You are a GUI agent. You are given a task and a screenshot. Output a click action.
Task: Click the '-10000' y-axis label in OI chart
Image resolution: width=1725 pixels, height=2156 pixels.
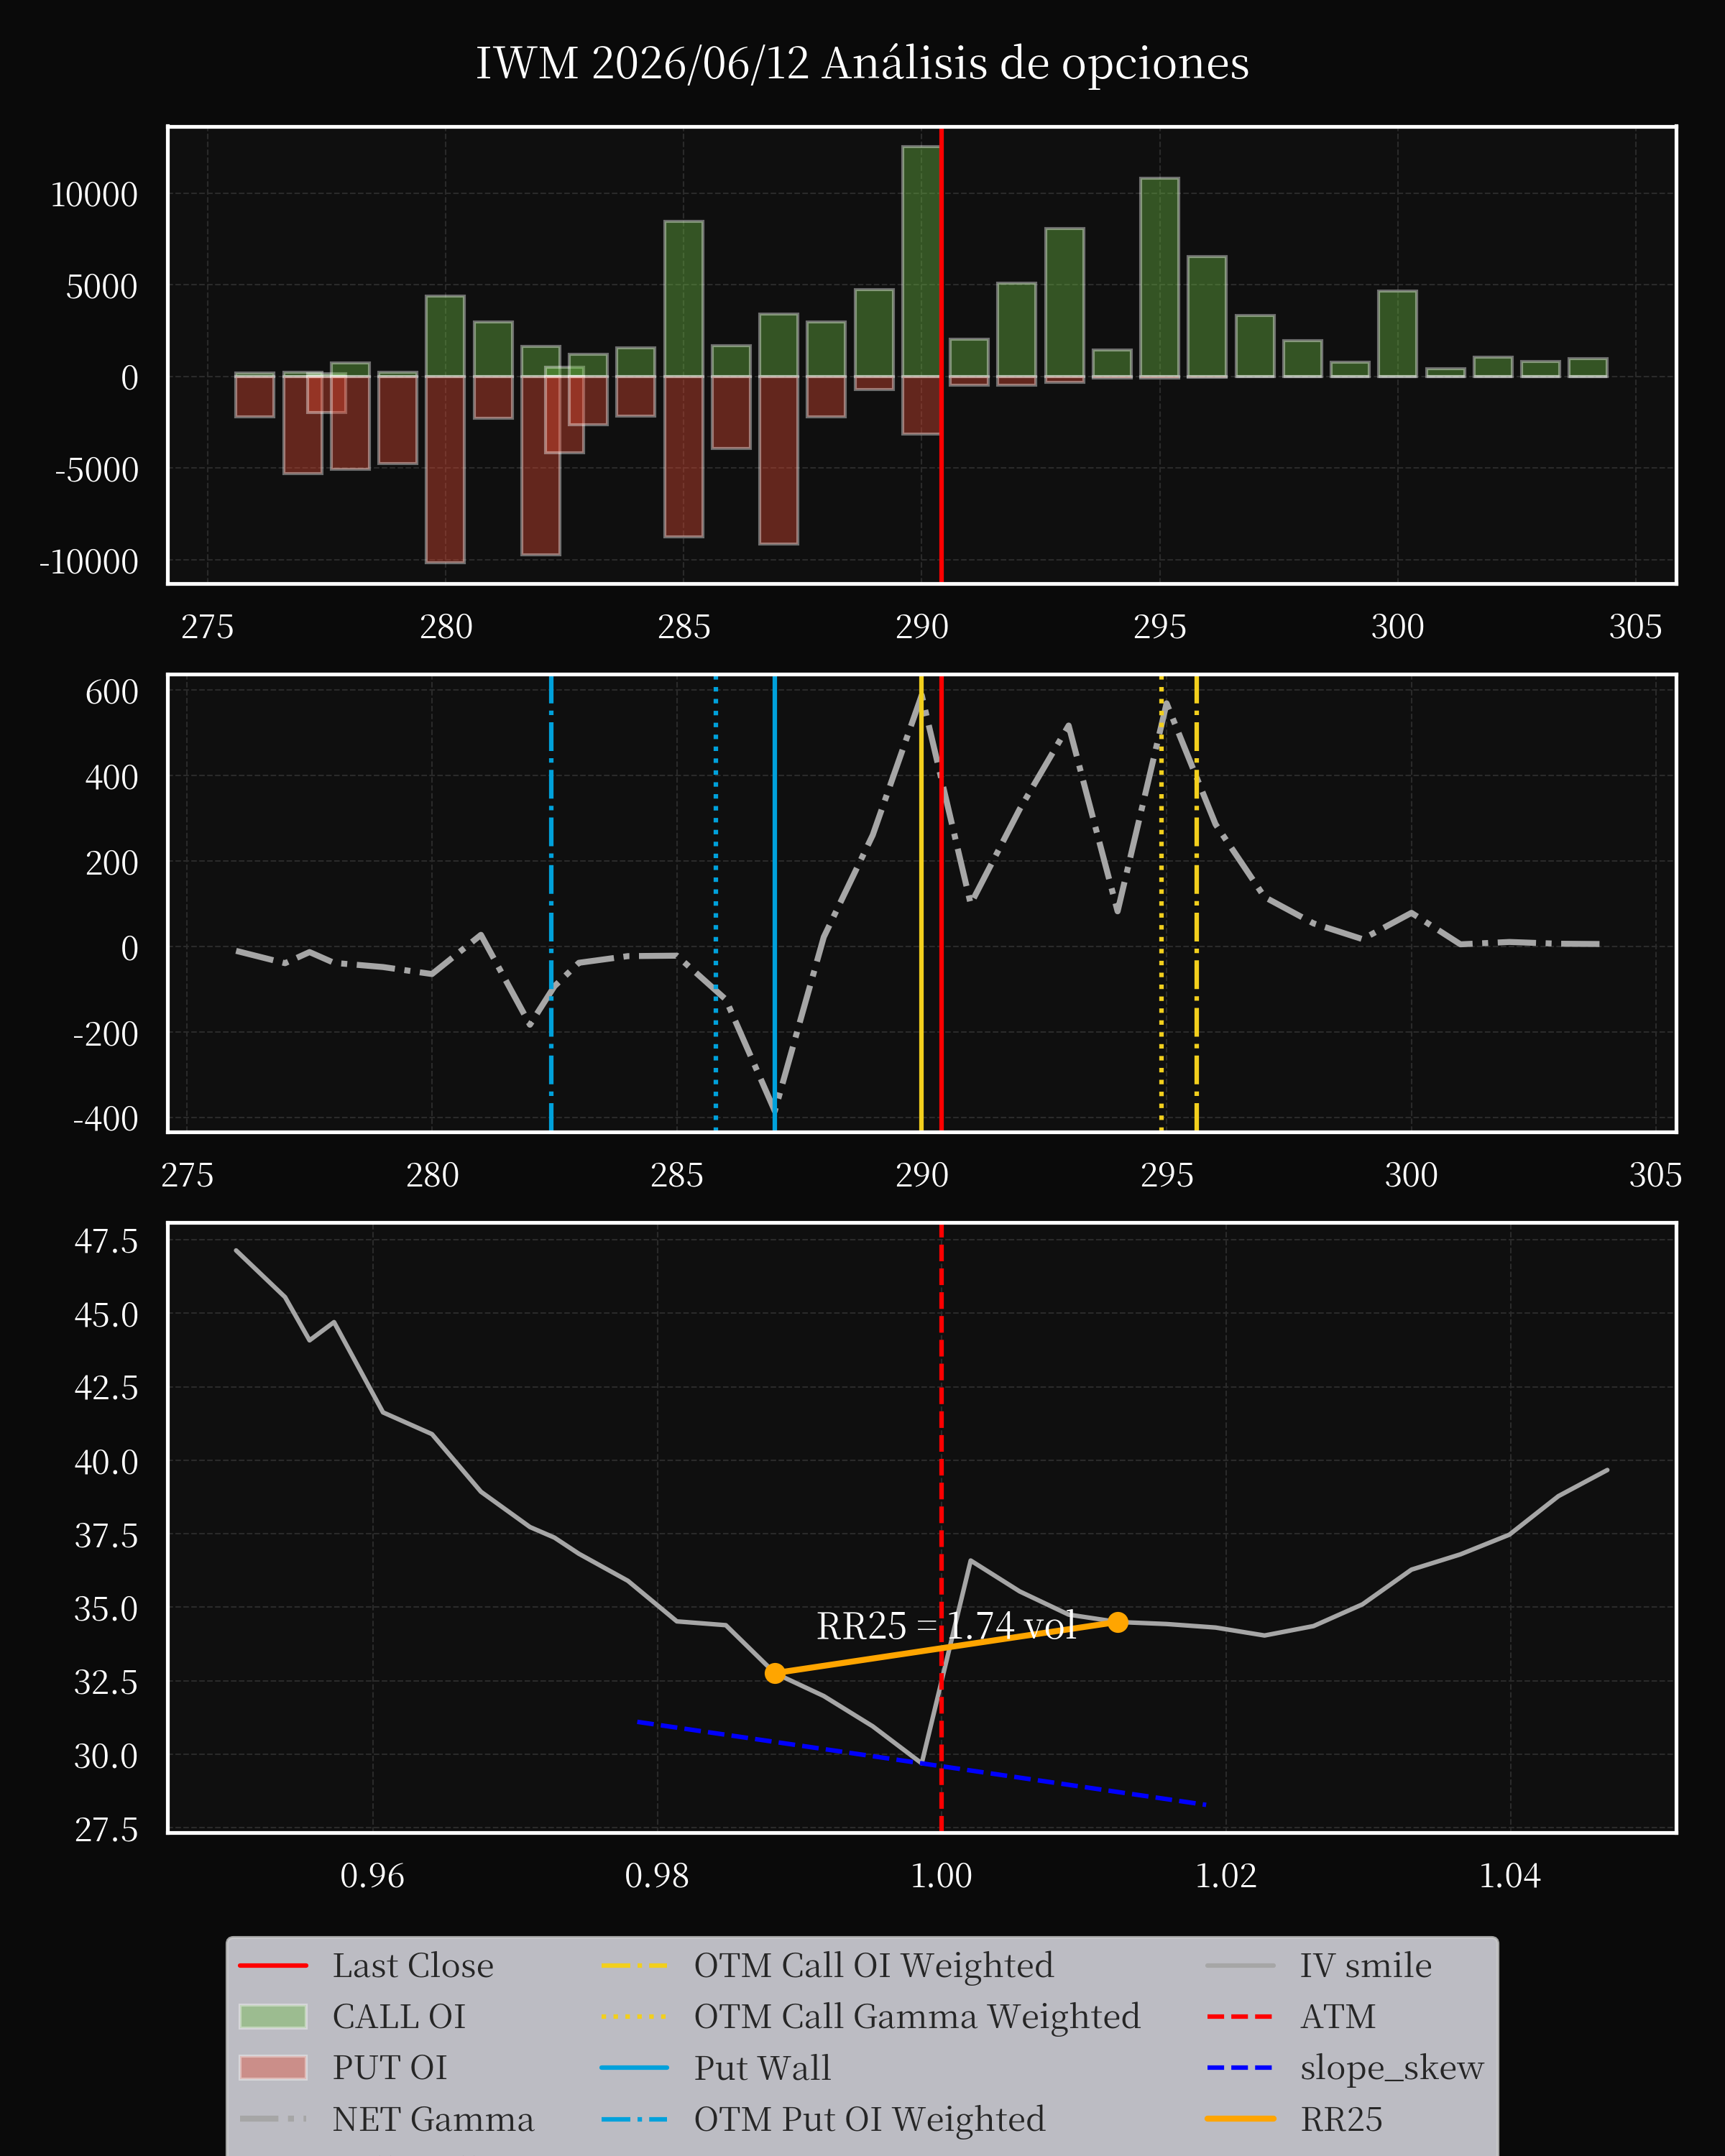(88, 562)
